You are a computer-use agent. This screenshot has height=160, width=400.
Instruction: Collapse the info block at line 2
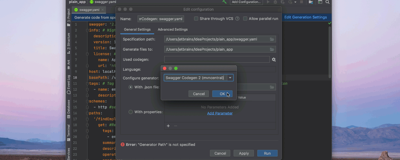[87, 30]
